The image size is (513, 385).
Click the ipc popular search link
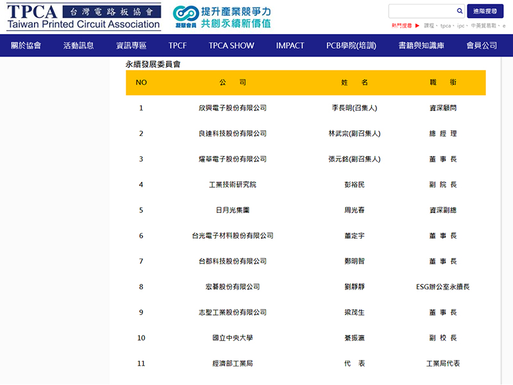460,26
